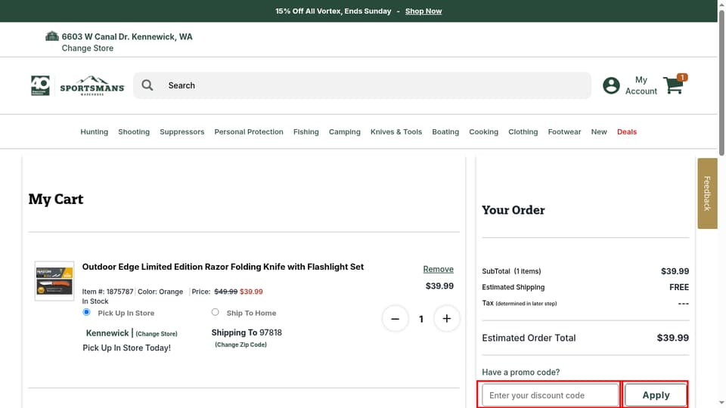Click the Sportsman's Warehouse logo
This screenshot has height=408, width=726.
[92, 85]
